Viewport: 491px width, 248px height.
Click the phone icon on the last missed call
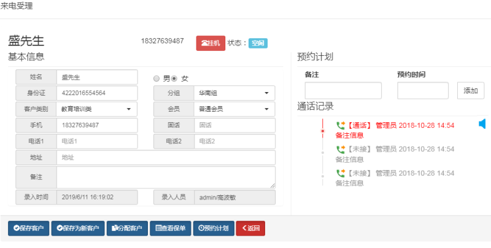[x=341, y=173]
